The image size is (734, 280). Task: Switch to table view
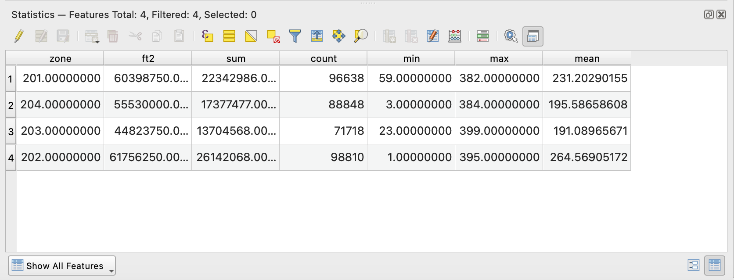click(x=715, y=265)
